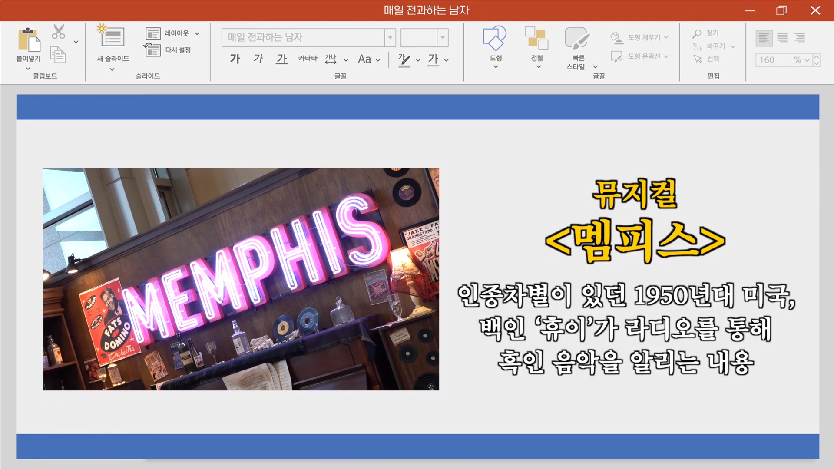Click the Cut scissors icon
This screenshot has height=469, width=834.
coord(59,32)
